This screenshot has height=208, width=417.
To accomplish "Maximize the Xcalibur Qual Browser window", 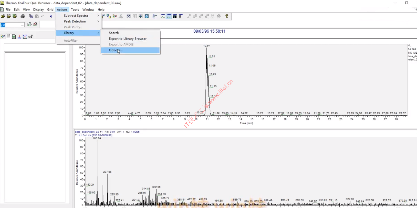I will [406, 3].
